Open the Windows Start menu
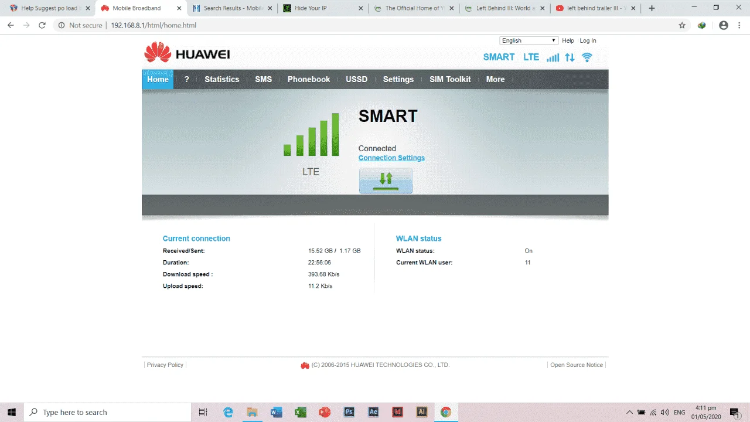Screen dimensions: 750x422 (x=12, y=412)
